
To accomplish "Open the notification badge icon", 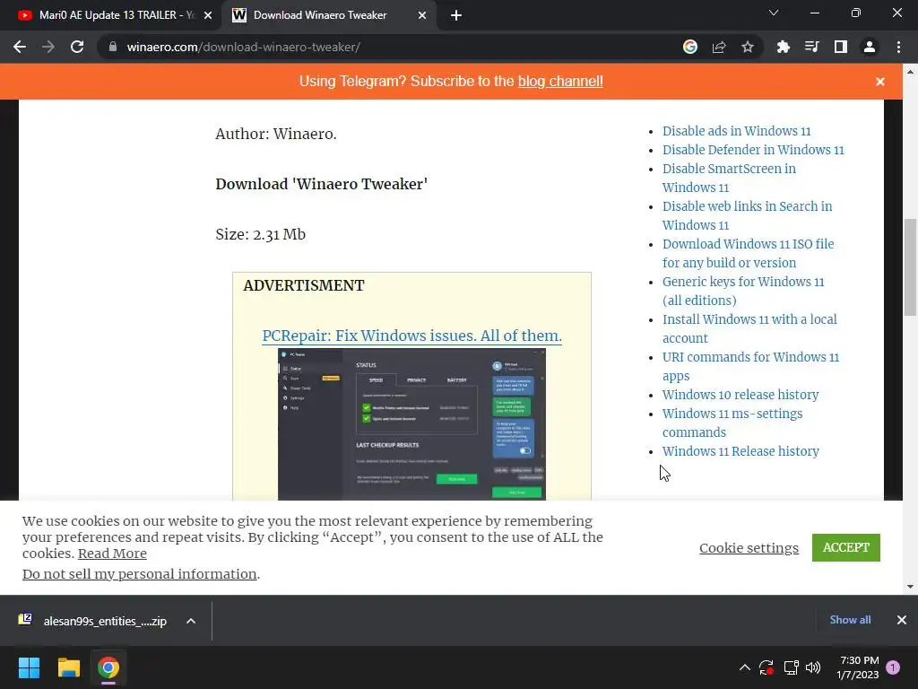I will point(894,667).
